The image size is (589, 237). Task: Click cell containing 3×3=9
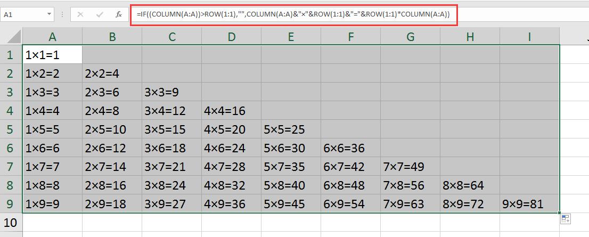tap(171, 92)
